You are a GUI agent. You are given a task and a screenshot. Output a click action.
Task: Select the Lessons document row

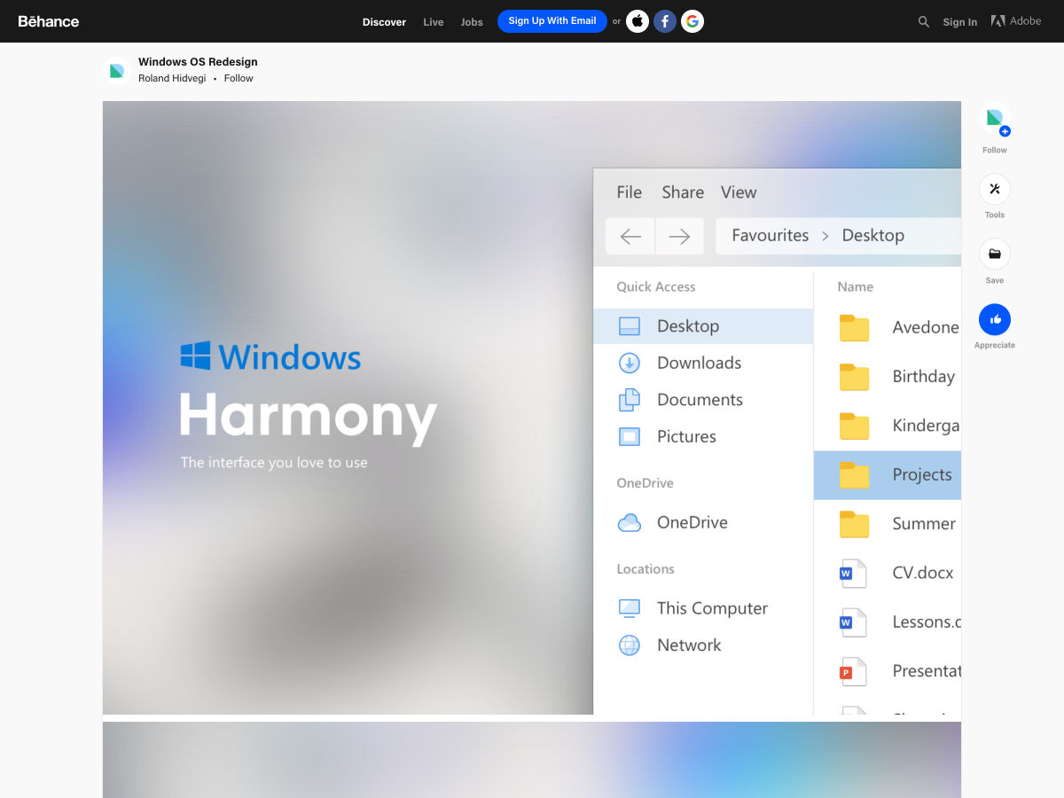point(888,622)
